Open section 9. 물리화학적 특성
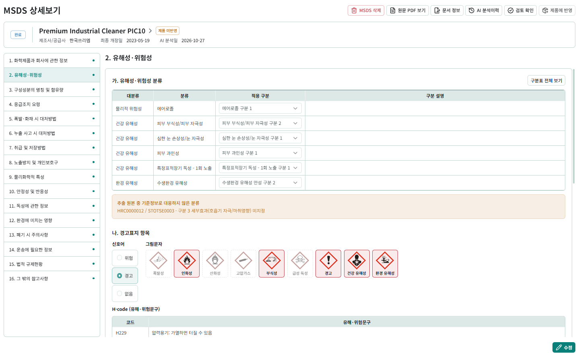Viewport: 577px width, 353px height. coord(52,177)
